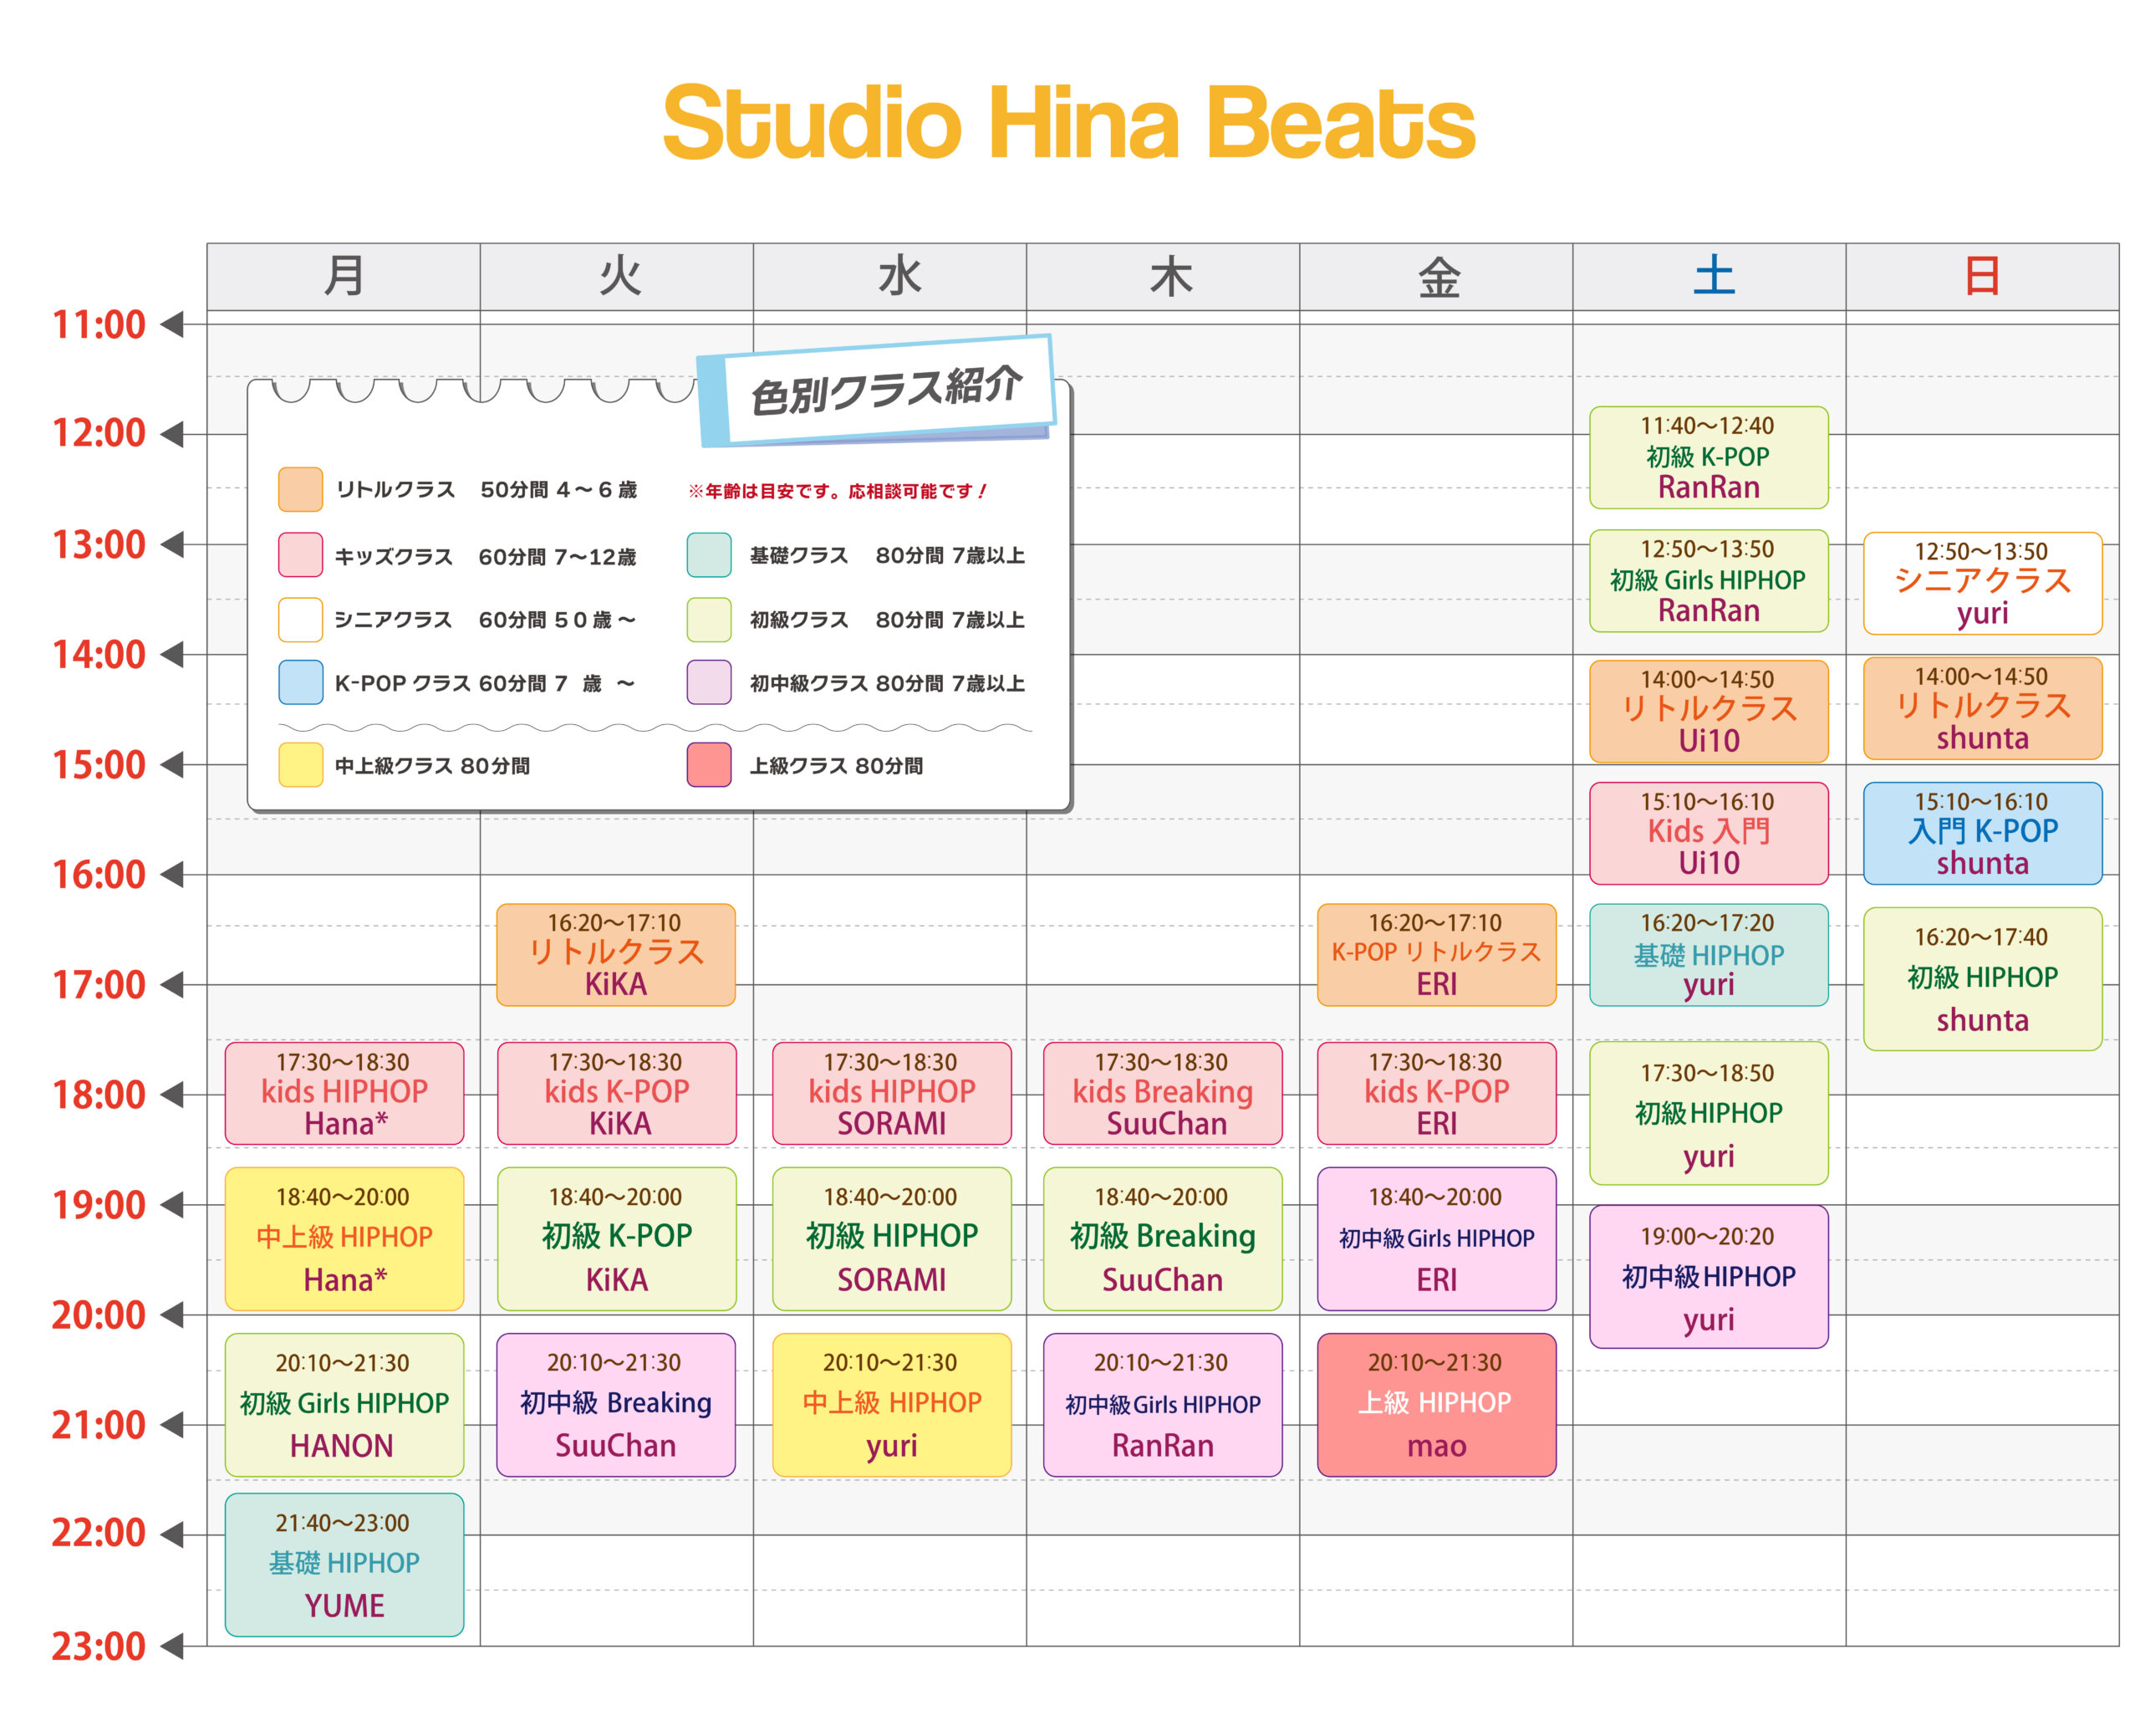Open Sunday 入門 K-POP shunta class
2140x1736 pixels.
(x=1981, y=832)
